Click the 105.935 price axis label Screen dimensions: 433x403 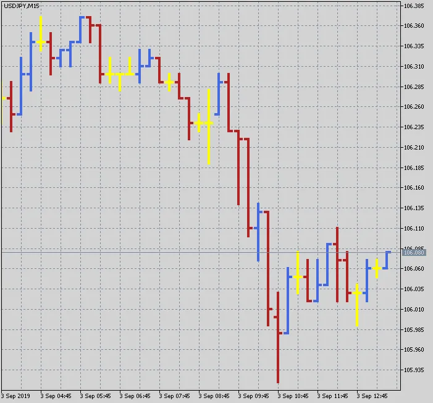tap(413, 370)
